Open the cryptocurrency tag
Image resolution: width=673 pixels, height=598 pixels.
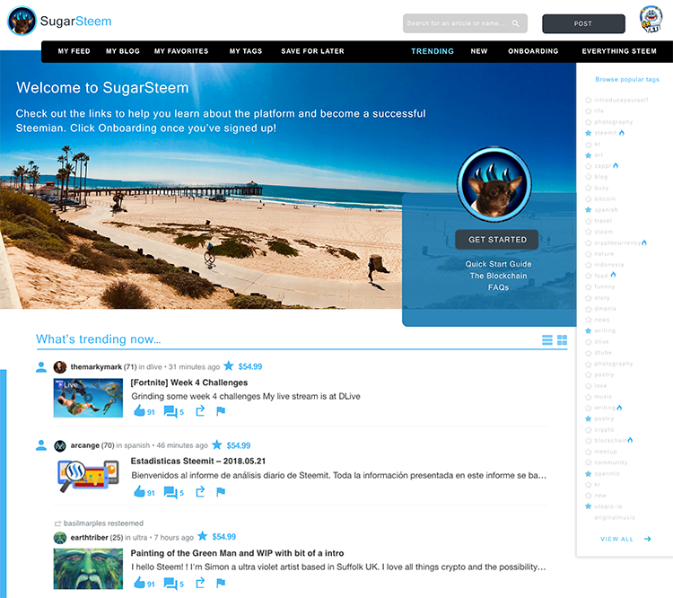coord(617,242)
